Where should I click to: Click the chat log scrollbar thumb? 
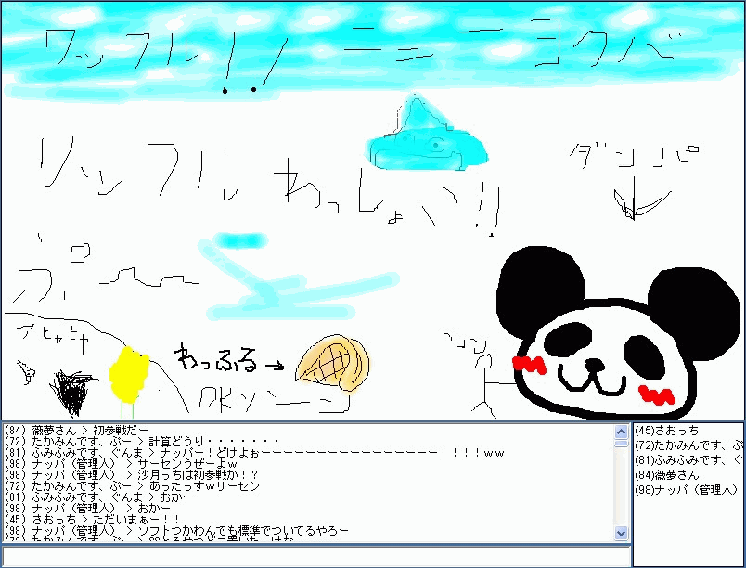pos(621,444)
